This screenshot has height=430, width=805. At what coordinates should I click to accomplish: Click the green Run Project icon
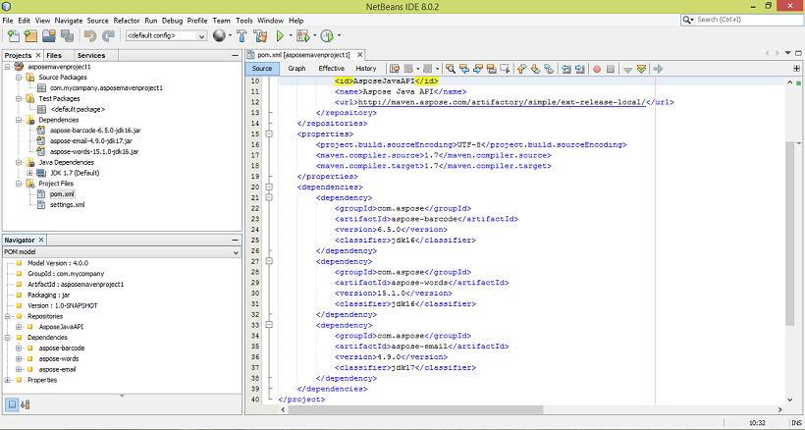click(280, 35)
